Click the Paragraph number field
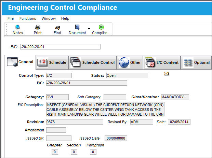212x158 pixels. 93,152
